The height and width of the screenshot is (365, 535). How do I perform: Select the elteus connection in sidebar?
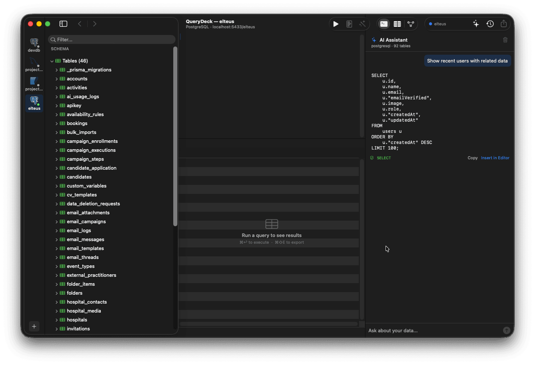click(34, 103)
